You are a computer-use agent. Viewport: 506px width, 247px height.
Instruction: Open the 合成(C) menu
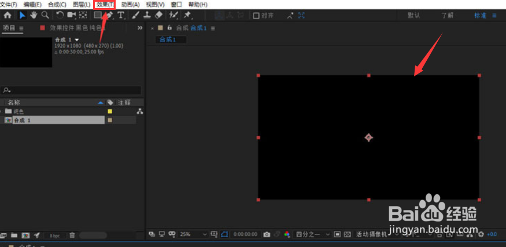tap(57, 5)
